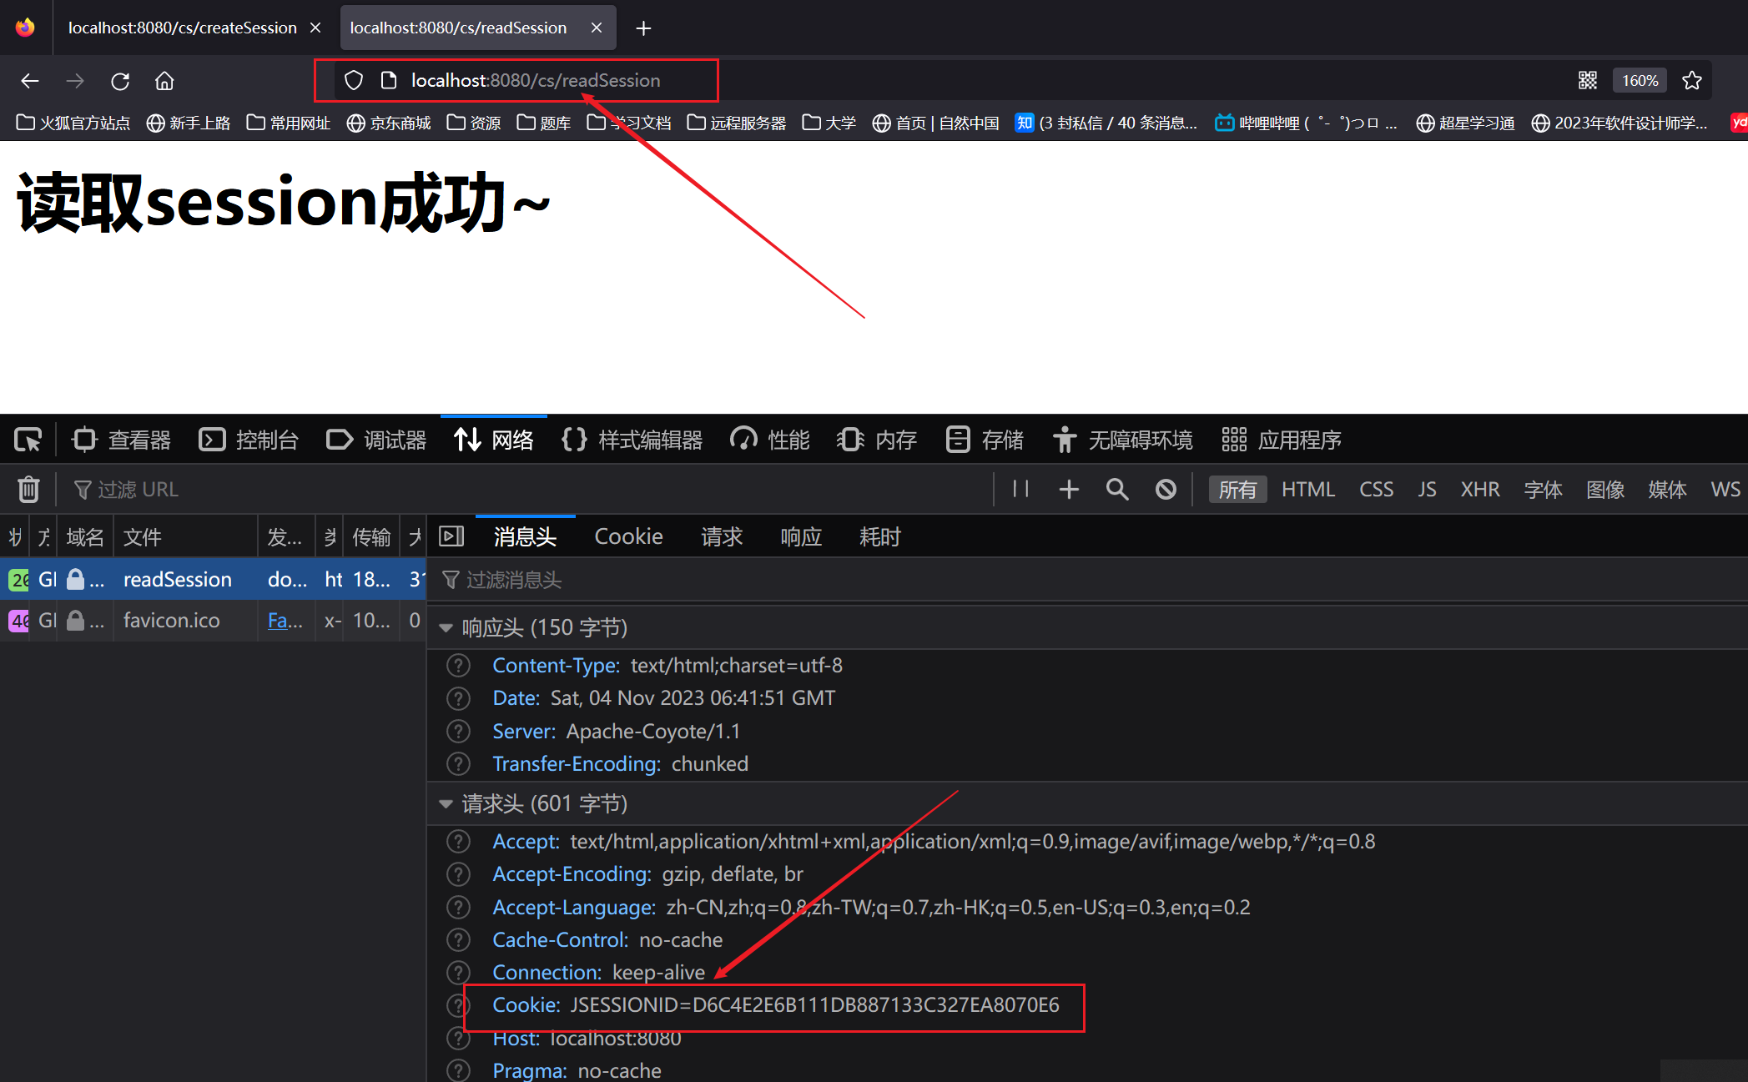Screen dimensions: 1748x1082
Task: Filter requests by HTML
Action: (x=1308, y=490)
